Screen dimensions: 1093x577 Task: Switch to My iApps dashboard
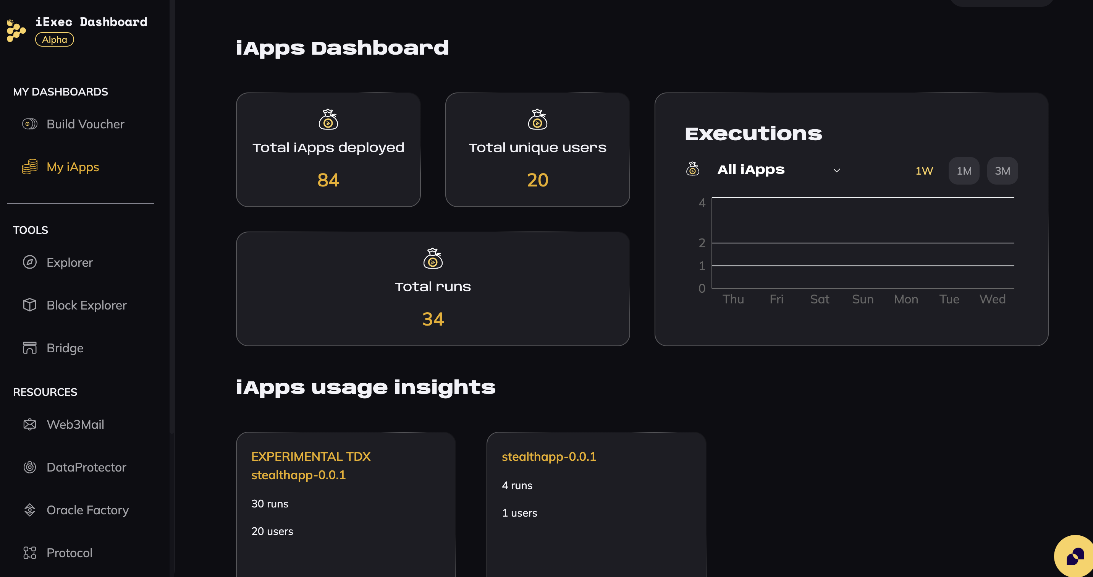[73, 167]
